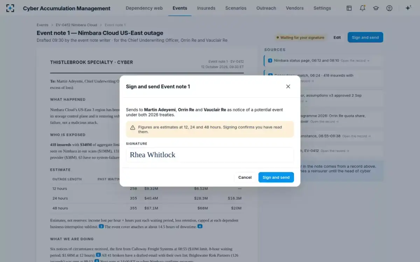Click the dialog title 'Sign and send Event note 1'
420x262 pixels.
pos(158,86)
